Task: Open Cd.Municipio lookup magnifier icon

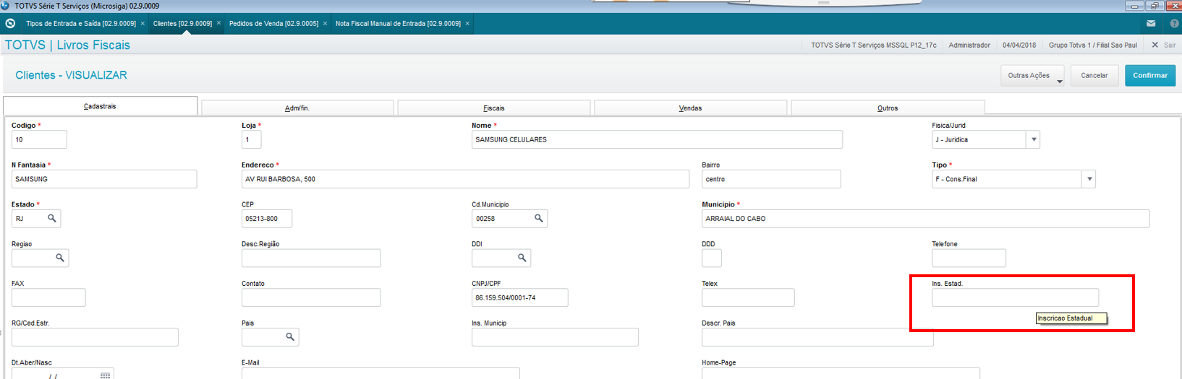Action: point(539,218)
